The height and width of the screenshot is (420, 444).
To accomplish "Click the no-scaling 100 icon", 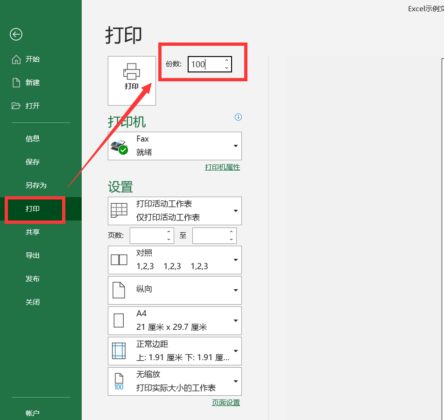I will click(x=119, y=382).
